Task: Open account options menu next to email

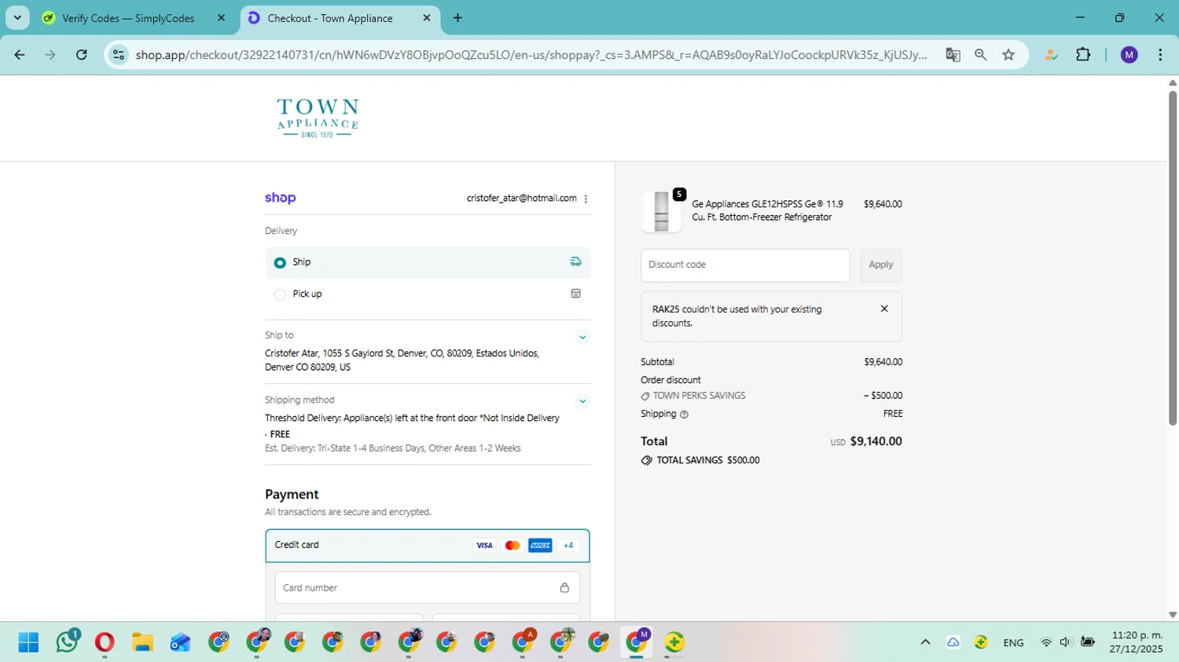Action: [x=586, y=199]
